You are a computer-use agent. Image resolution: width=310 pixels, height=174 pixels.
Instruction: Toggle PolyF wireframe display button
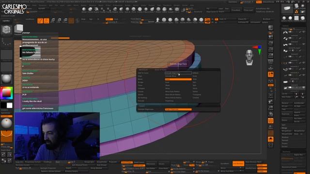[x=271, y=121]
